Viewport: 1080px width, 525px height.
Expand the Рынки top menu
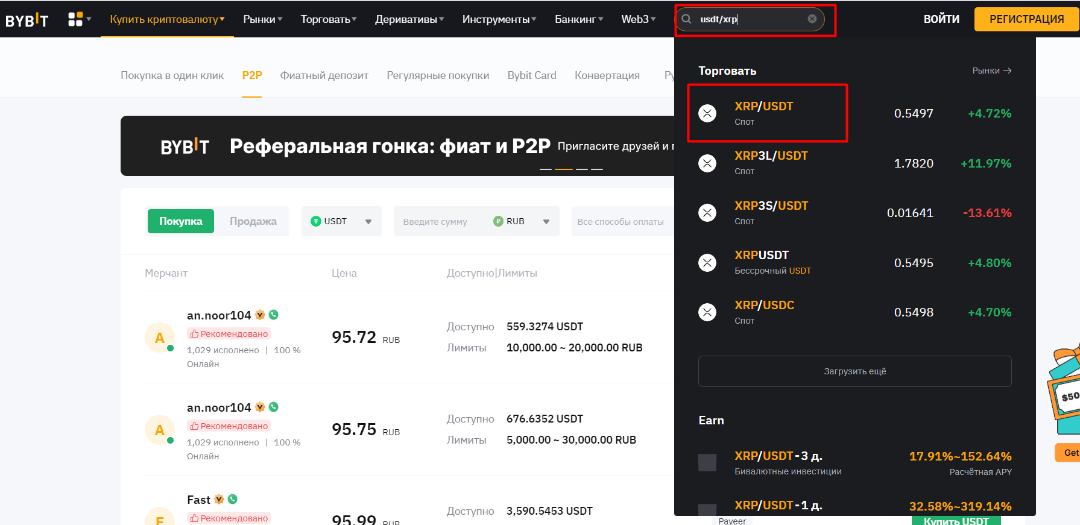(263, 19)
